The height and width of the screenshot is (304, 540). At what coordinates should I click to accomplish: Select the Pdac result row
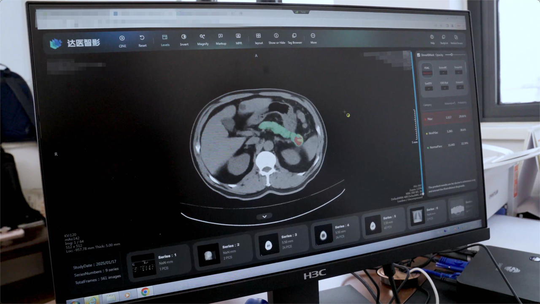(x=447, y=118)
